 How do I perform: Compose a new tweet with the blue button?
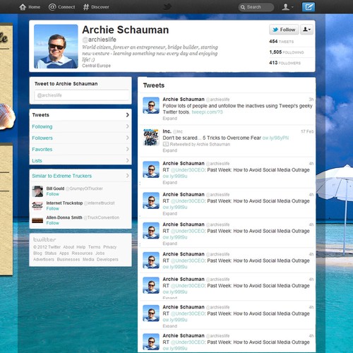coord(309,7)
